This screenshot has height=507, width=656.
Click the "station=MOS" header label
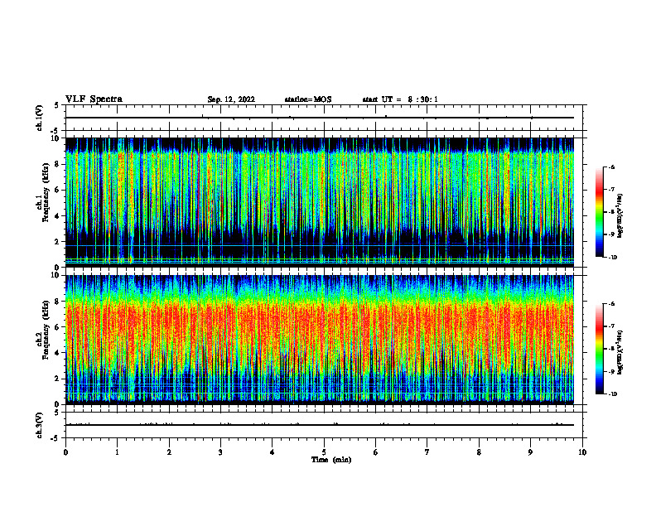pyautogui.click(x=308, y=99)
